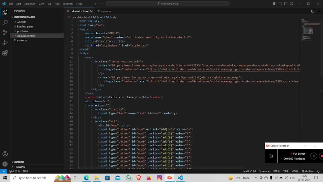Open ports forwarded indicator in status bar

click(25, 171)
